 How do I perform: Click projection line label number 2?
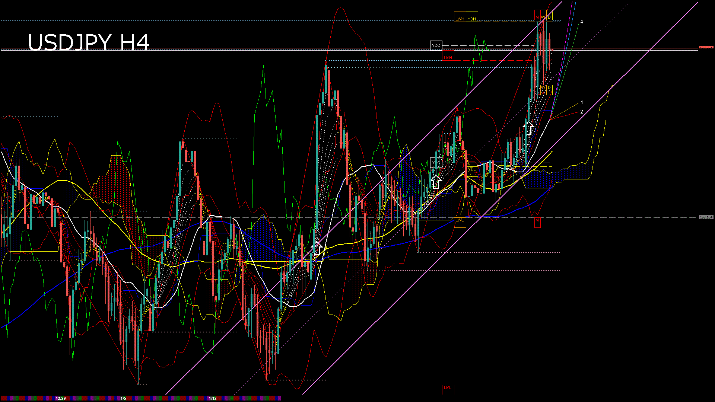[x=582, y=112]
